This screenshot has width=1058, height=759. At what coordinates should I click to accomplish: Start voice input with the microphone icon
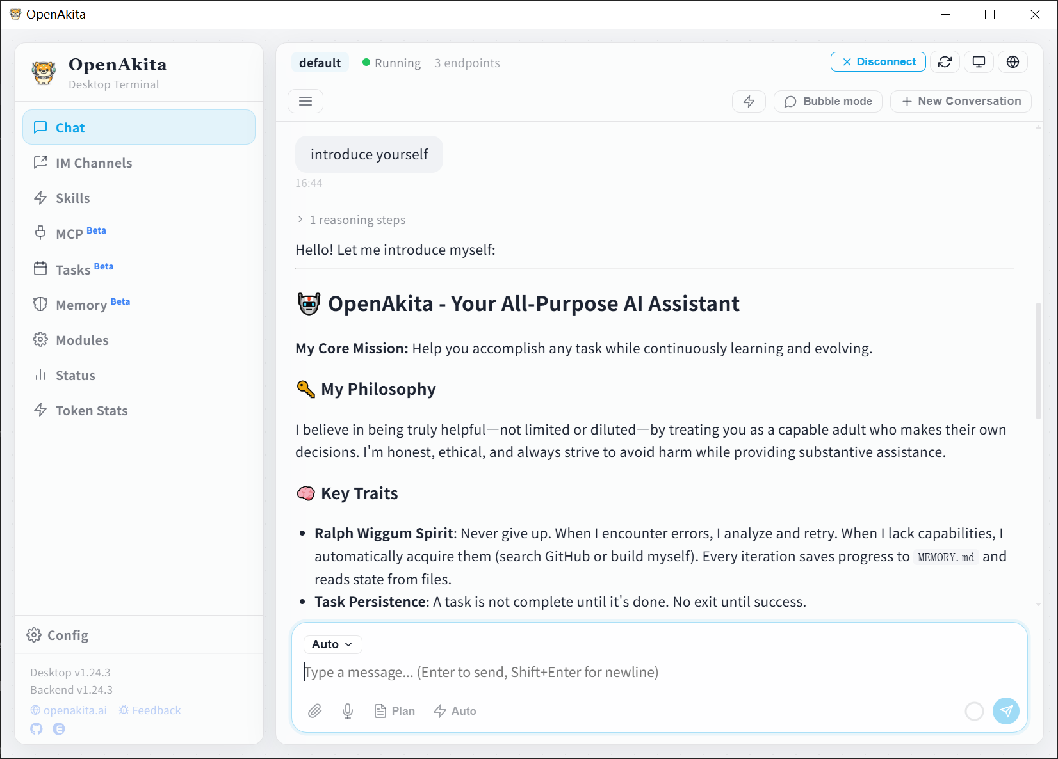point(348,711)
